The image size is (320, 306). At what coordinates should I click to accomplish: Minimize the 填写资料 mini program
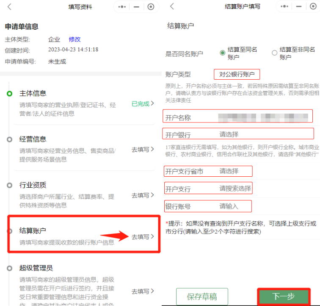(x=136, y=7)
